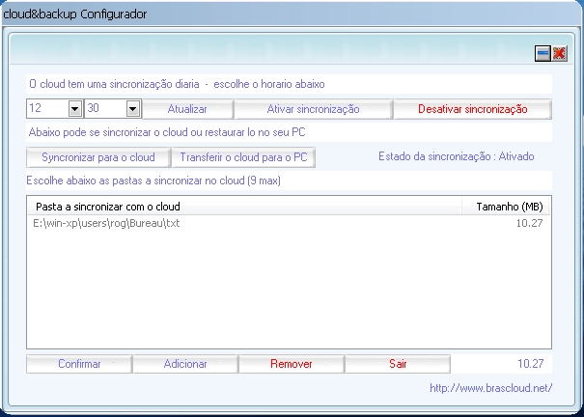Click the blue minimize icon in panel header
This screenshot has height=417, width=584.
(x=542, y=53)
